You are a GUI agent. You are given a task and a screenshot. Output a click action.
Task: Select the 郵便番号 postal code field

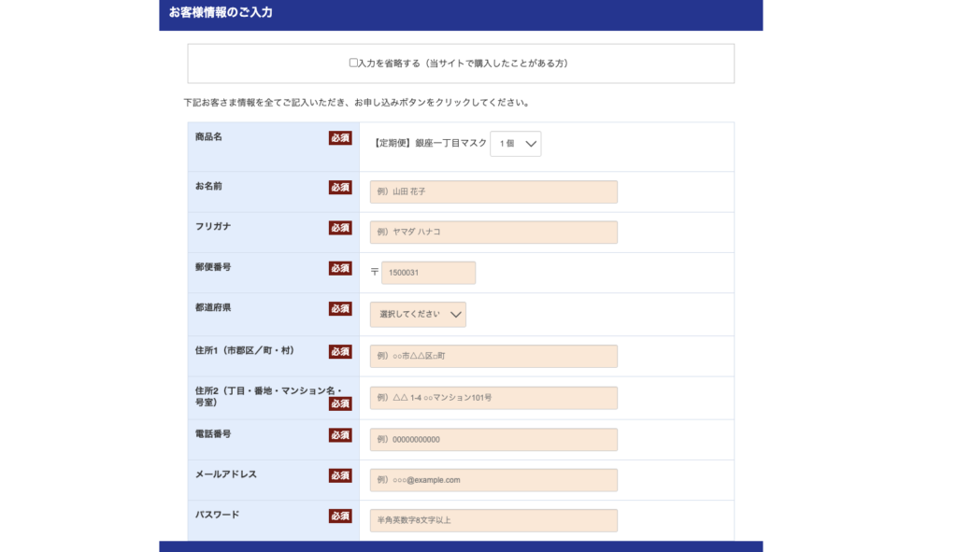[x=428, y=273]
